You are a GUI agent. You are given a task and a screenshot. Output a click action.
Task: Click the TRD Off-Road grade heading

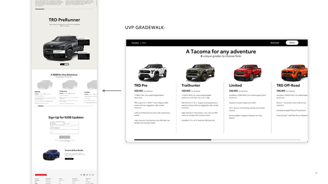[x=288, y=85]
